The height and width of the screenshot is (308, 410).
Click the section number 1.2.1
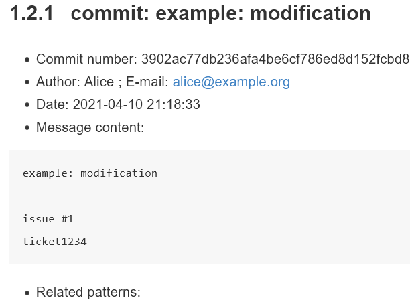[x=31, y=13]
